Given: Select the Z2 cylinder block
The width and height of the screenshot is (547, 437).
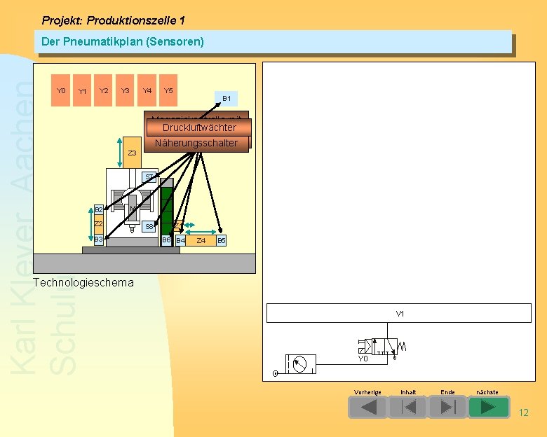Looking at the screenshot, I should pyautogui.click(x=99, y=224).
